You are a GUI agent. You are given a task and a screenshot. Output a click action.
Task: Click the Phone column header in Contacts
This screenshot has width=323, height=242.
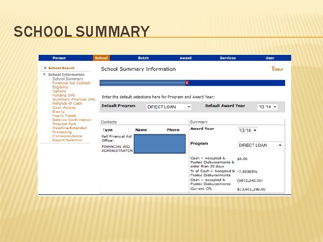173,130
